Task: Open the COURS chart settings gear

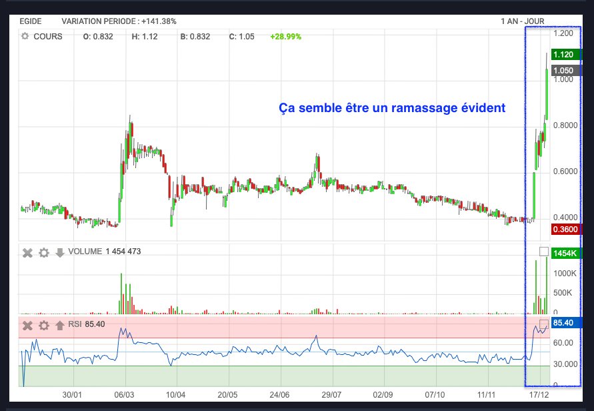Action: (x=25, y=37)
